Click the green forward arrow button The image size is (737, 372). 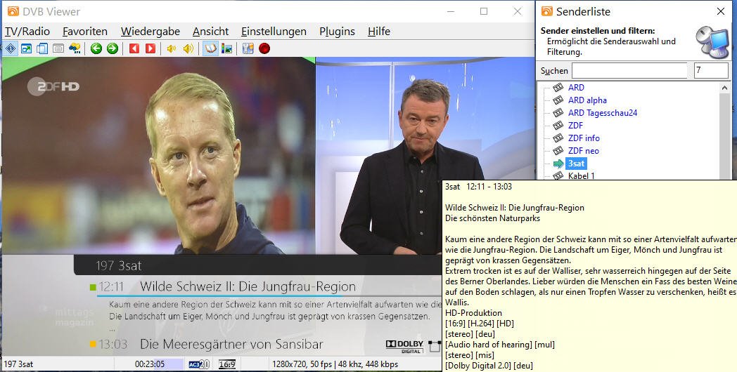click(112, 48)
